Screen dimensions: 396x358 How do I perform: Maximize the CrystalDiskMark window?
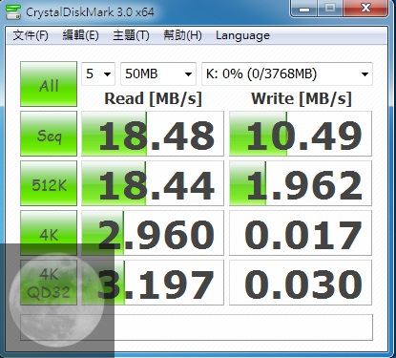coord(330,9)
